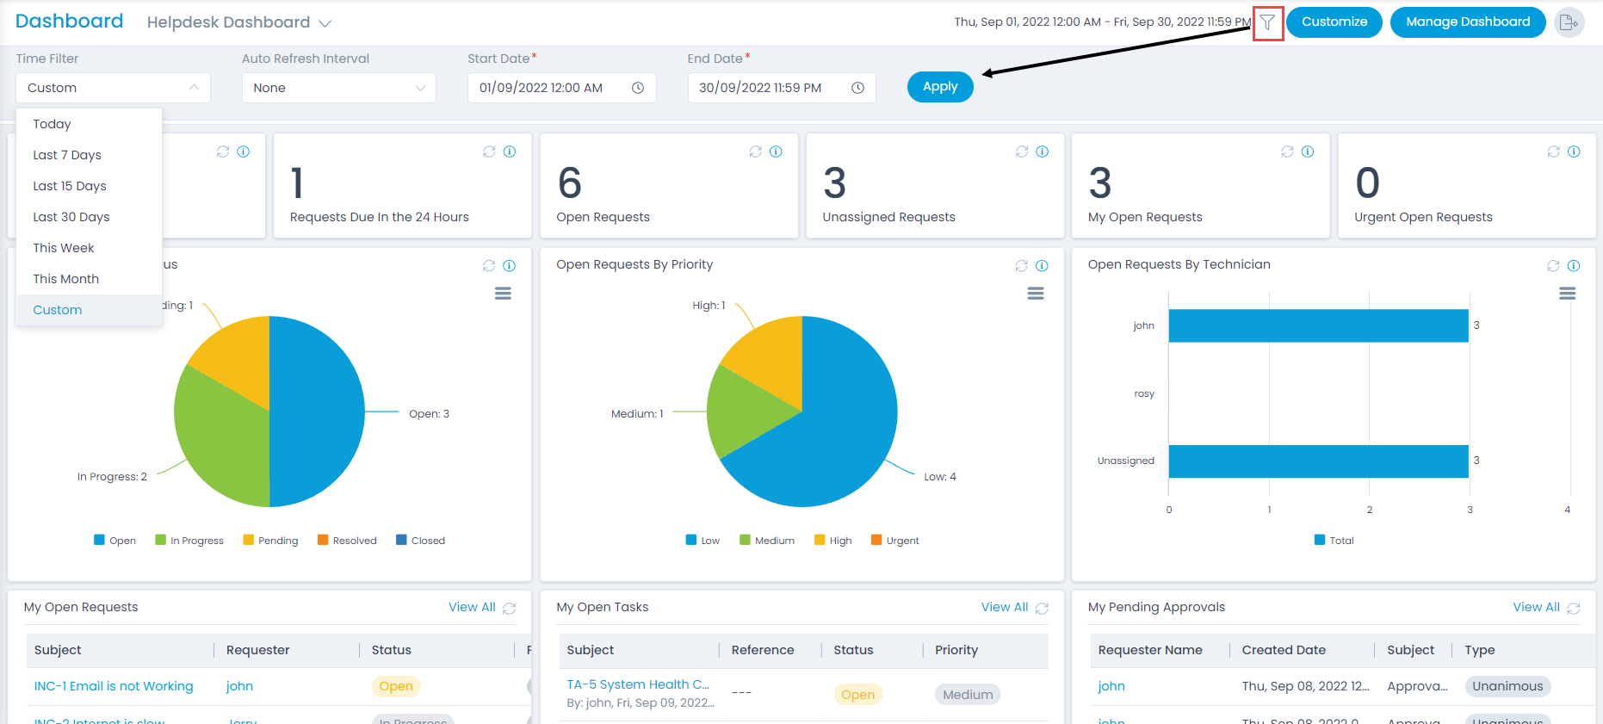Show info for Open Requests By Priority chart

point(1042,266)
